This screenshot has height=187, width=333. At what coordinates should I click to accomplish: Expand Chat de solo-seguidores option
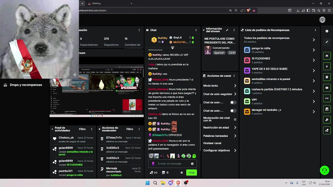235,94
